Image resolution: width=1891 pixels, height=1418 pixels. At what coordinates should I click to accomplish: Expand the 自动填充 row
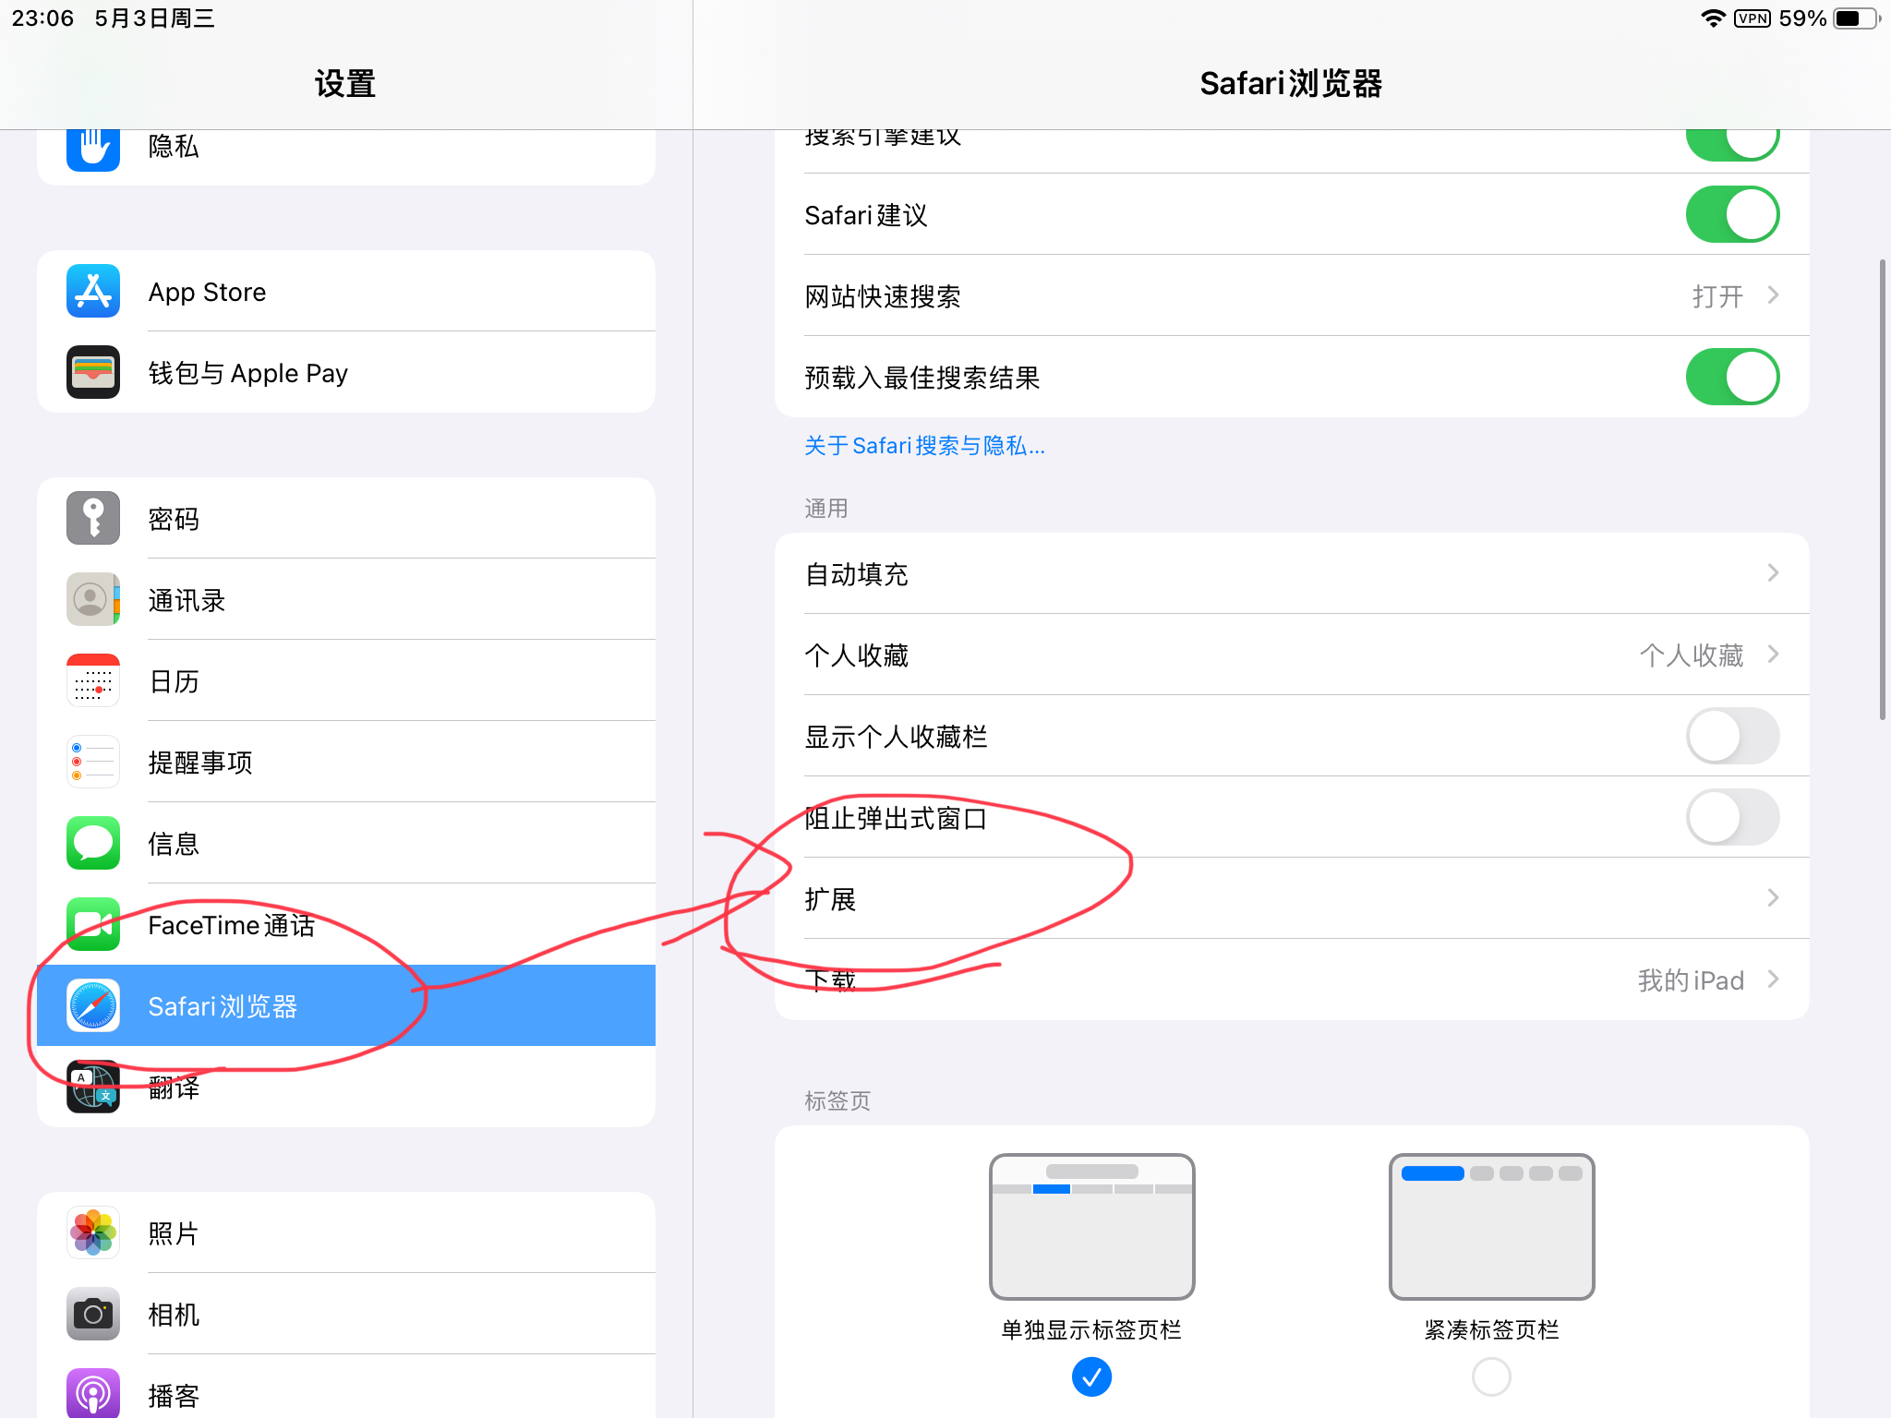(x=1291, y=574)
